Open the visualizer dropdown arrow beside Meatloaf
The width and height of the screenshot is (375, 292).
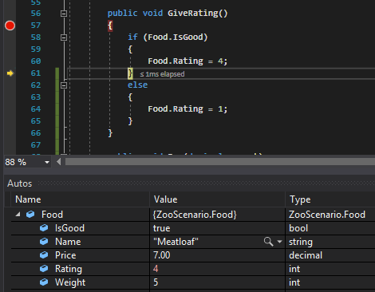coord(279,242)
